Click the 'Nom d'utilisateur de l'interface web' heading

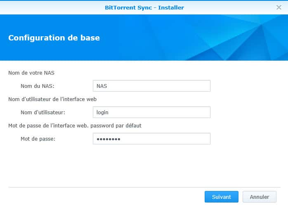pos(52,99)
